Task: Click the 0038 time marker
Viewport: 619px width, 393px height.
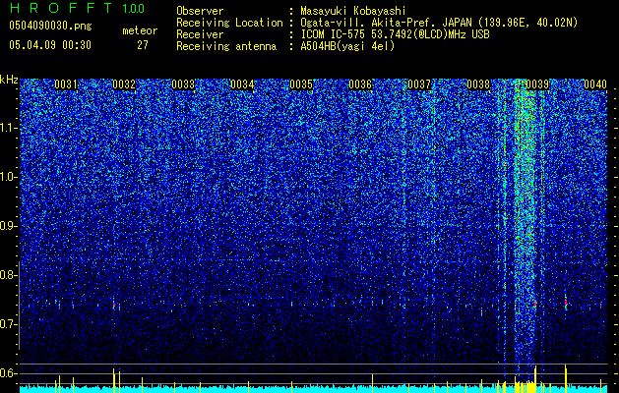Action: (478, 84)
